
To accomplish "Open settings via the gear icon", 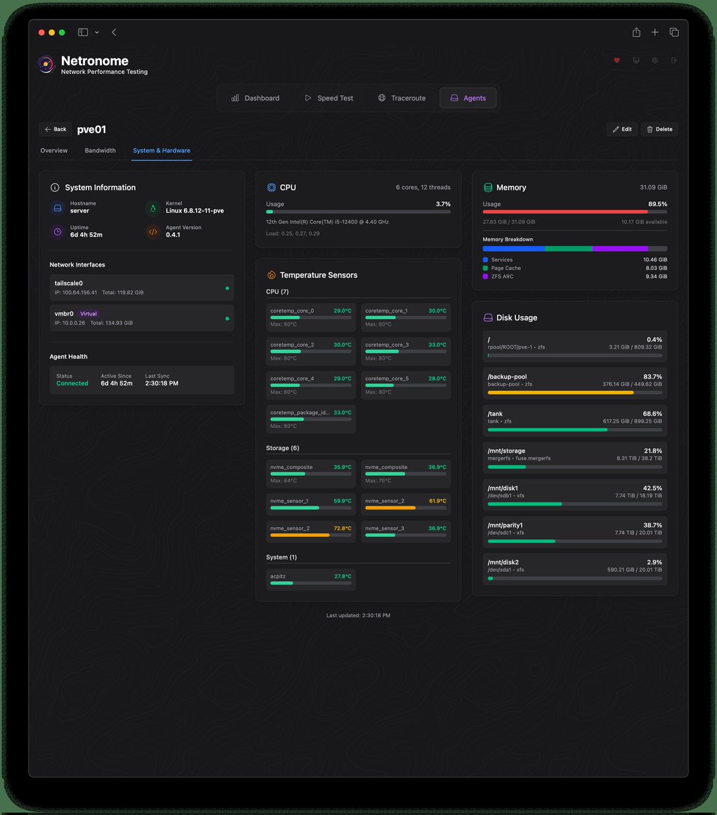I will click(x=655, y=60).
